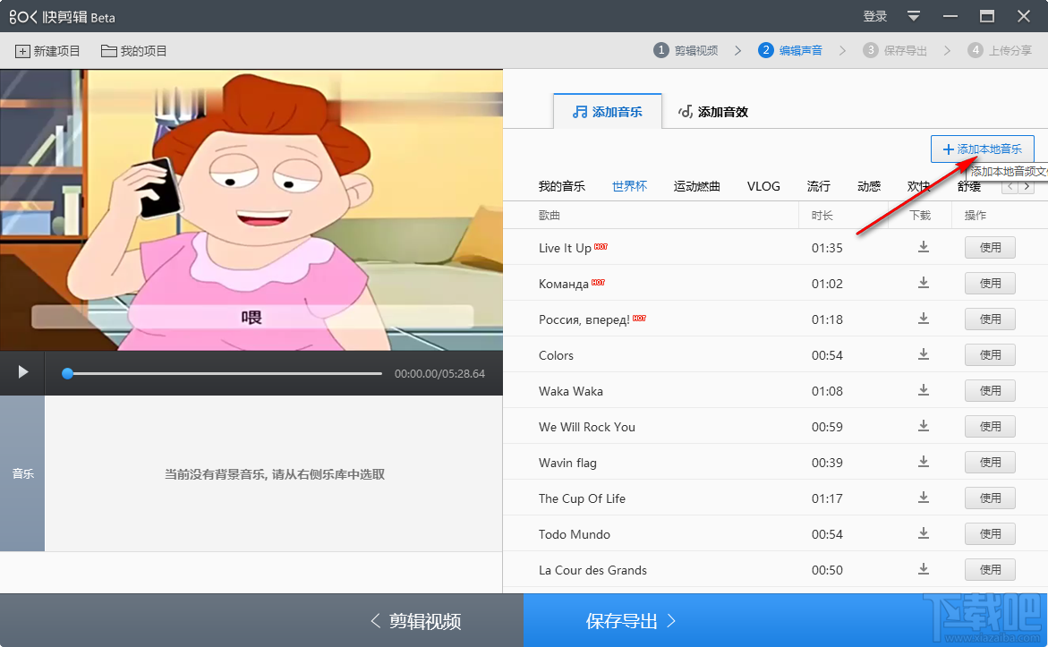The width and height of the screenshot is (1048, 647).
Task: Create a new project via 新建项目
Action: pos(47,51)
